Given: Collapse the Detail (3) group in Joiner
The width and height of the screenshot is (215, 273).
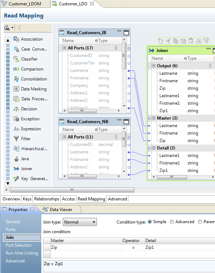Looking at the screenshot, I should [x=154, y=148].
